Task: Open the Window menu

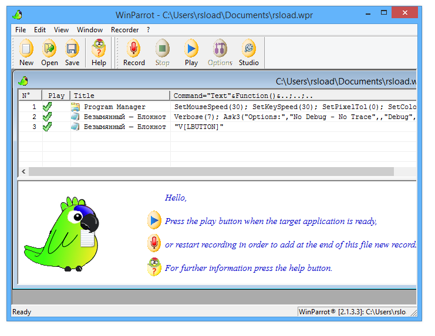Action: pyautogui.click(x=90, y=30)
